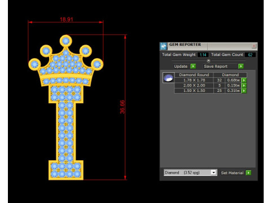Select the Diamond Round column header
This screenshot has width=271, height=203.
[194, 75]
